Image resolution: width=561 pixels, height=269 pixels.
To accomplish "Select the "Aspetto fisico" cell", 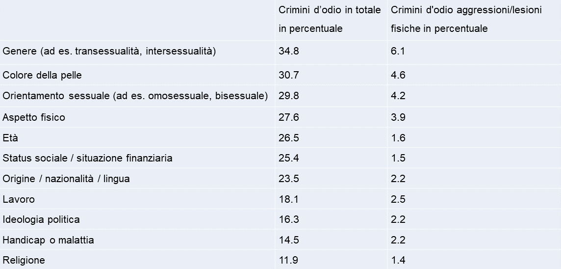I will click(34, 117).
